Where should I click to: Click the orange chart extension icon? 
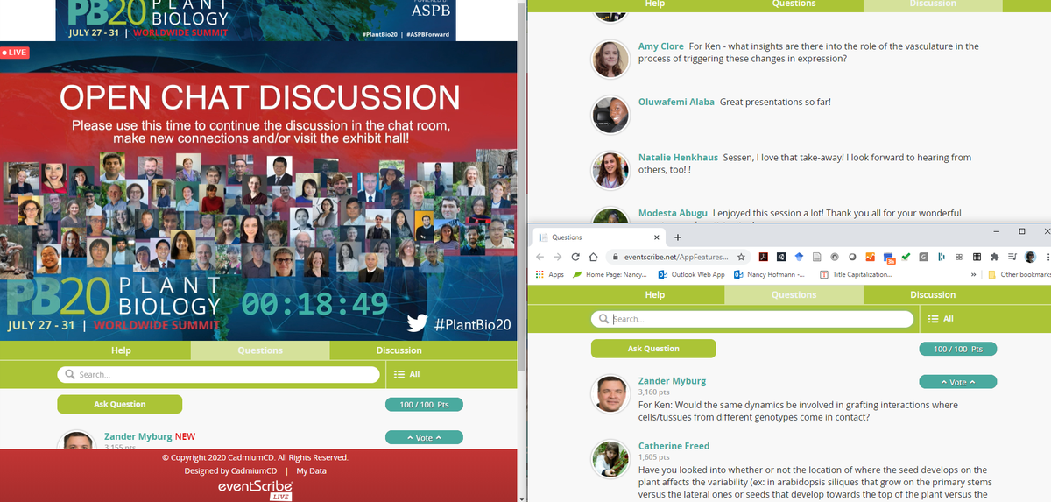(x=871, y=257)
